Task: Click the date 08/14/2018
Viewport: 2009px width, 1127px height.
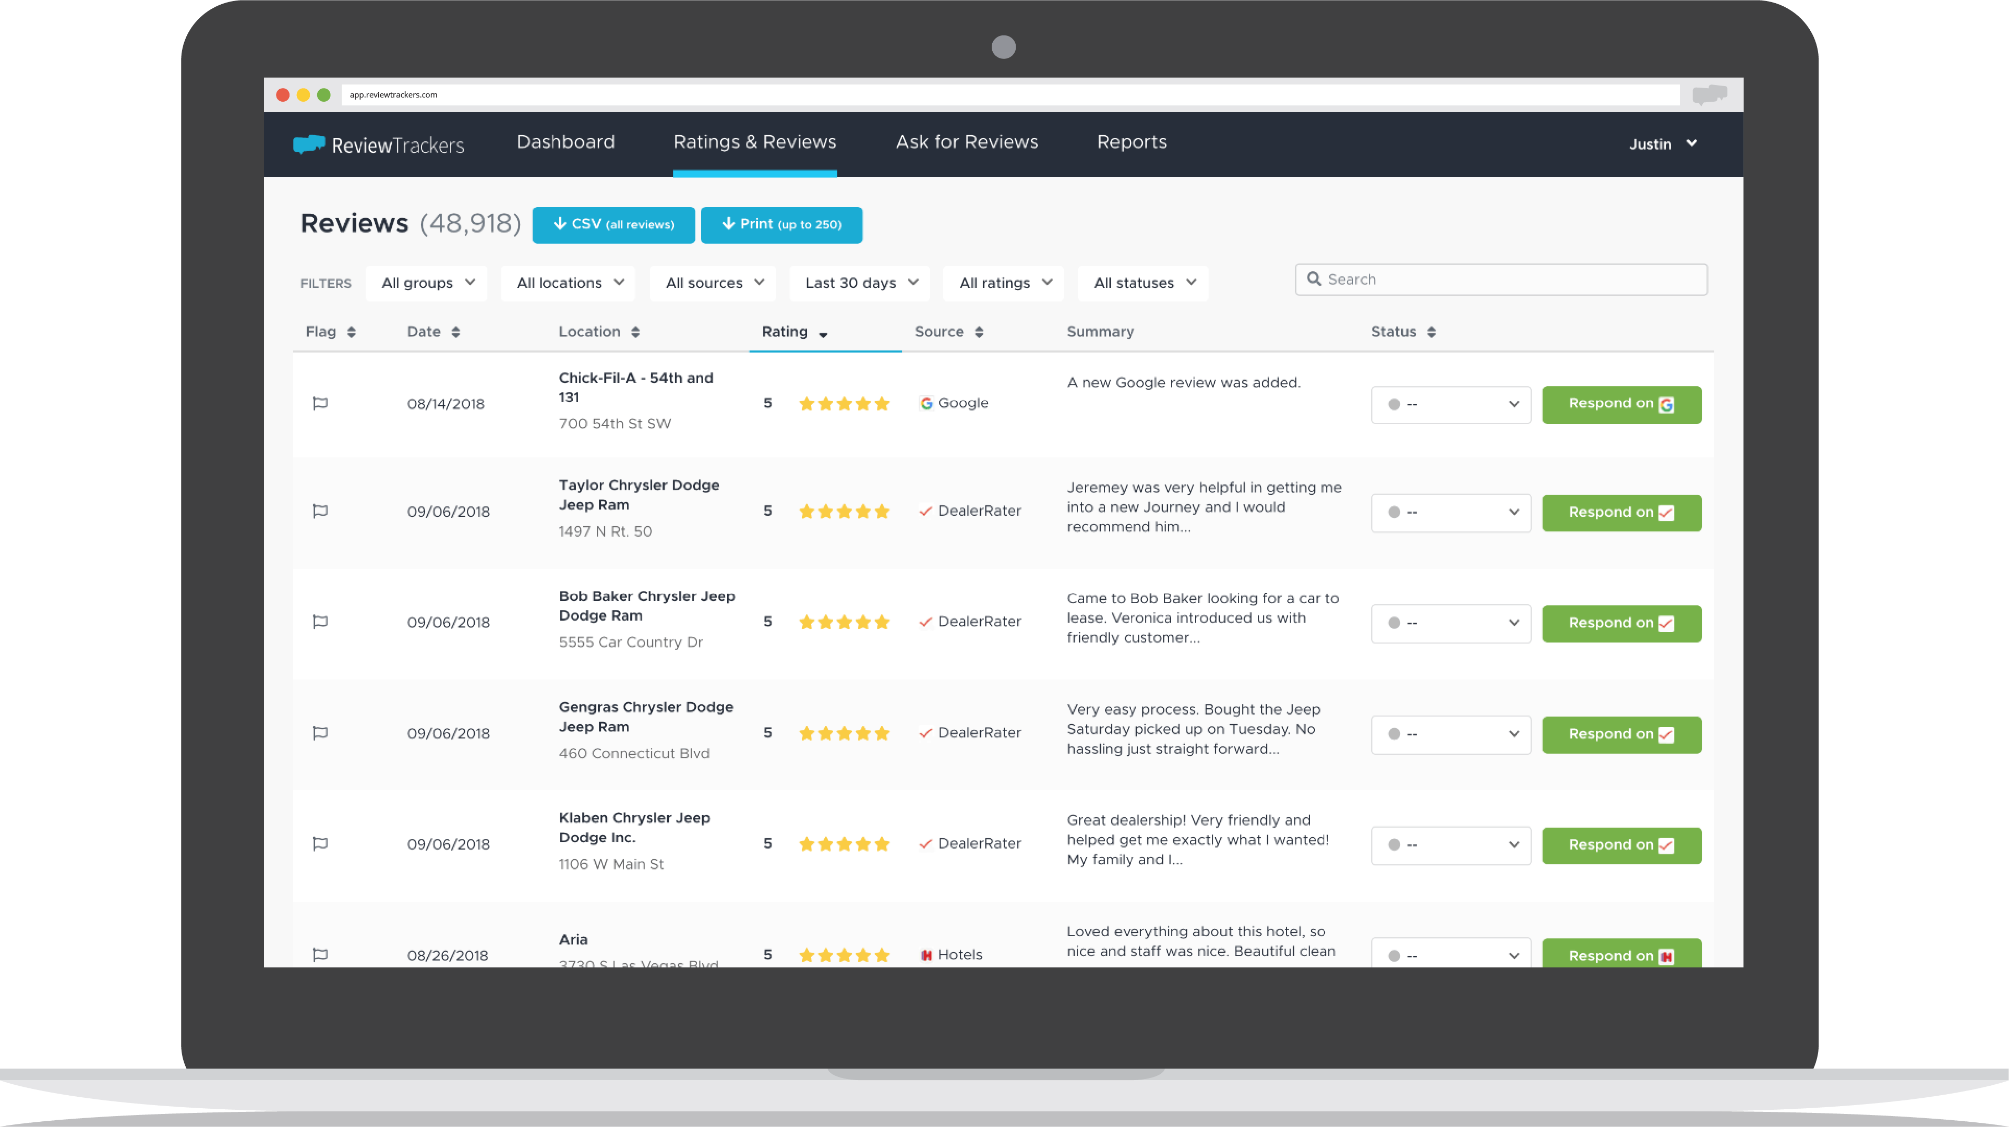Action: (x=446, y=405)
